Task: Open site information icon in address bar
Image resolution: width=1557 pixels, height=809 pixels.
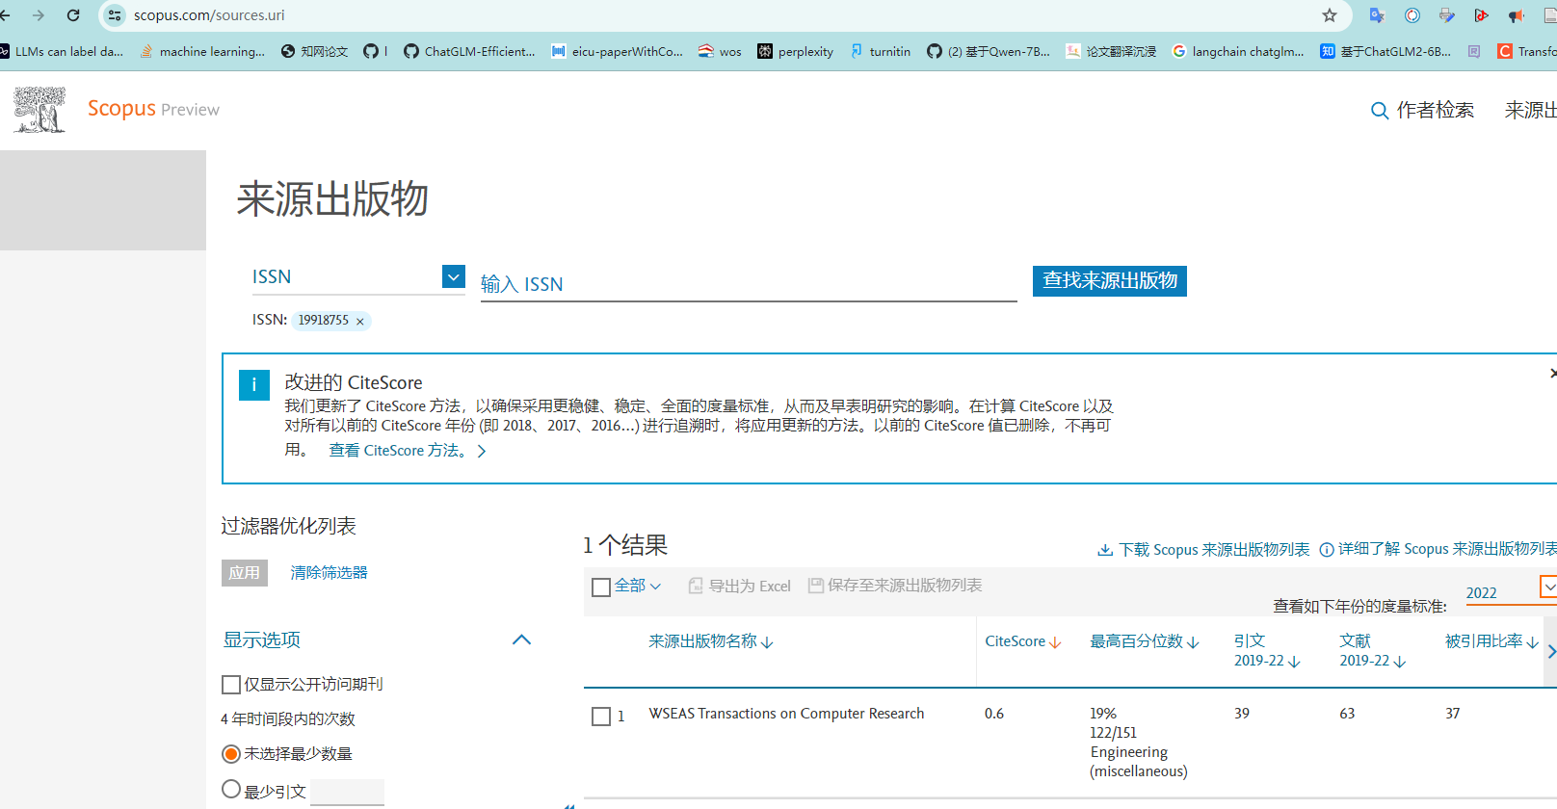Action: (115, 15)
